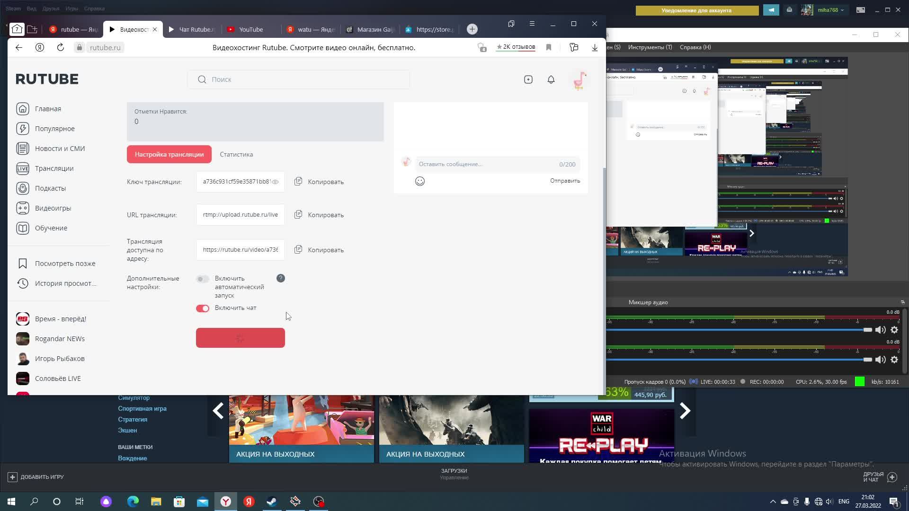Open emoji picker in chat
The width and height of the screenshot is (909, 511).
click(x=419, y=181)
